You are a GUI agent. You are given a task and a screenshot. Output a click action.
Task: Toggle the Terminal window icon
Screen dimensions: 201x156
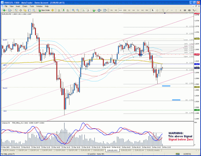(x=29, y=10)
